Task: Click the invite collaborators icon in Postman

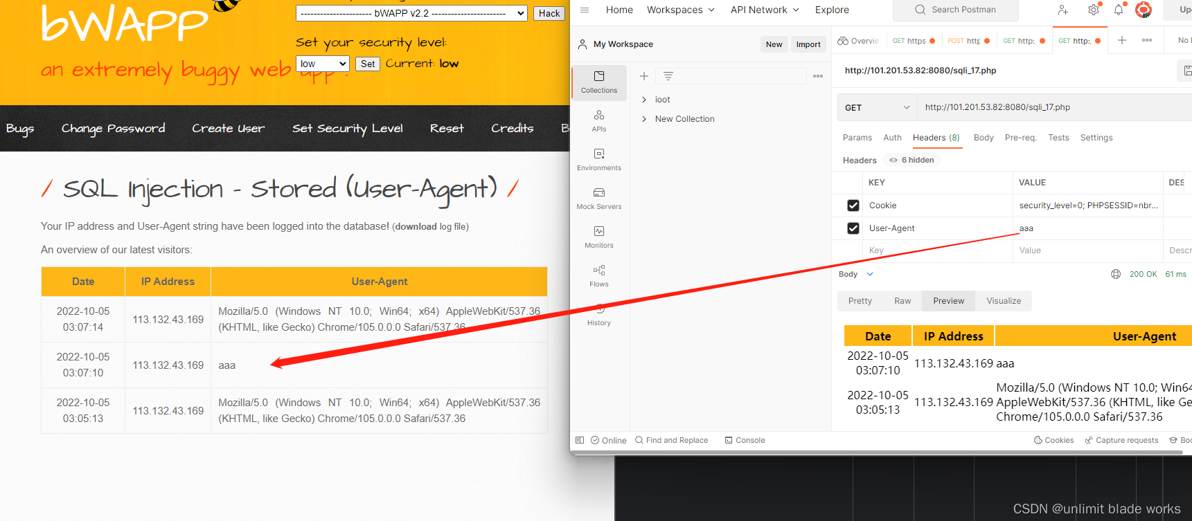Action: pyautogui.click(x=1062, y=10)
